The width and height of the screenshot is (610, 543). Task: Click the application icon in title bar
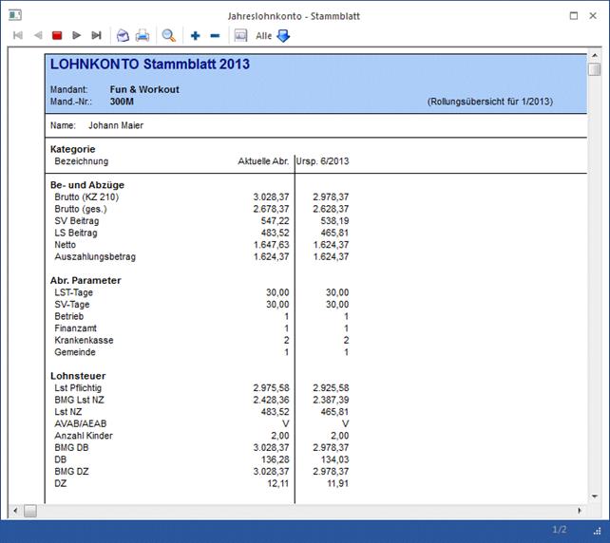point(13,15)
